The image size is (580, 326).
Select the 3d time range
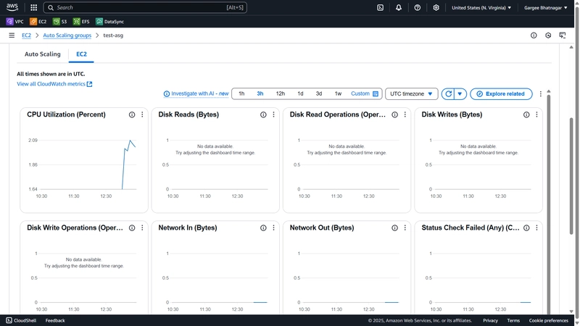coord(319,94)
